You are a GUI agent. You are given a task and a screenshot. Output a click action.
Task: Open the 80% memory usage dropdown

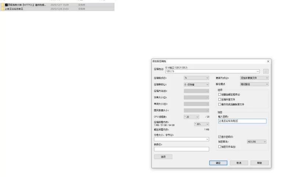coord(201,124)
